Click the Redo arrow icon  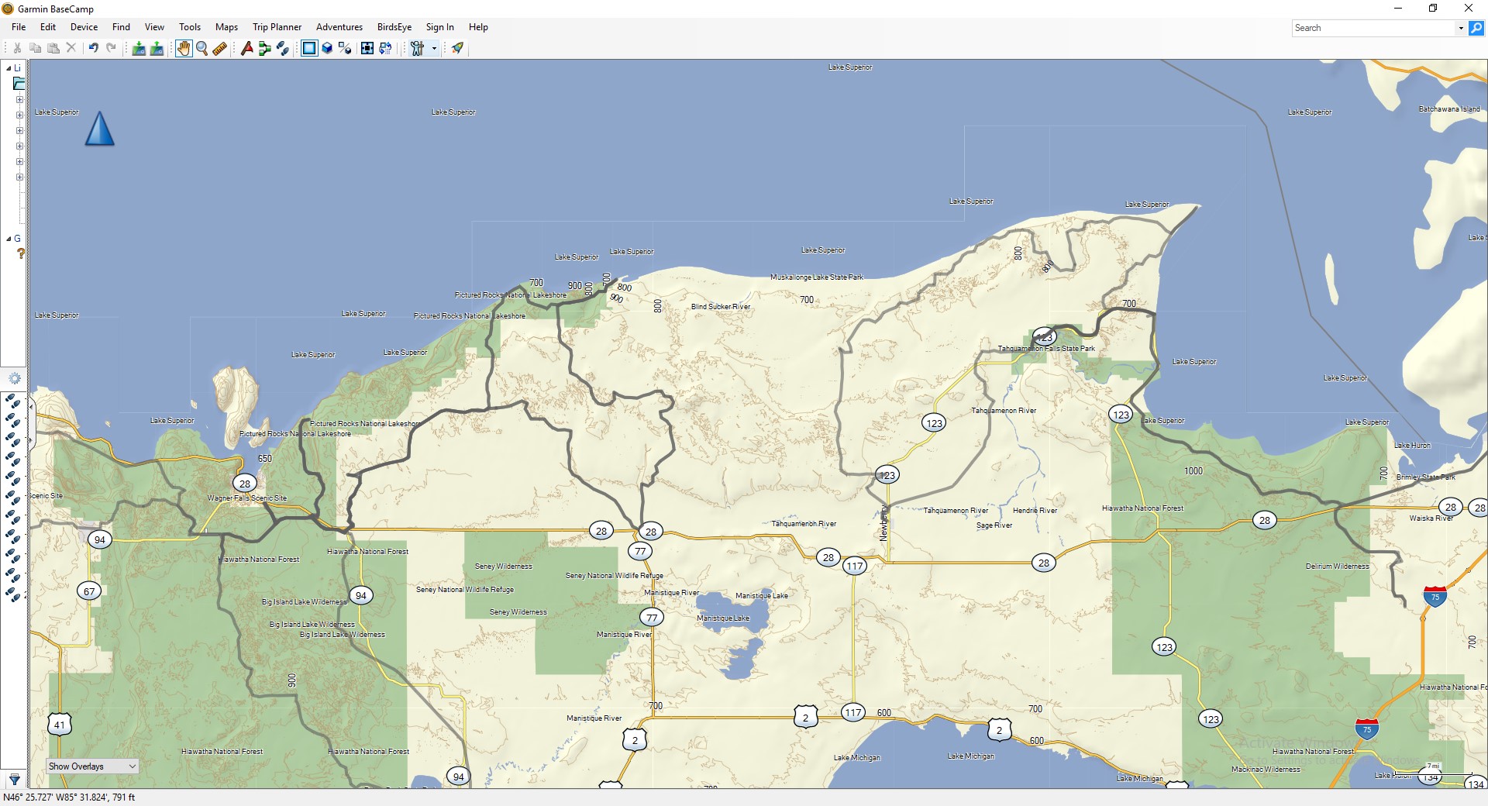click(111, 48)
